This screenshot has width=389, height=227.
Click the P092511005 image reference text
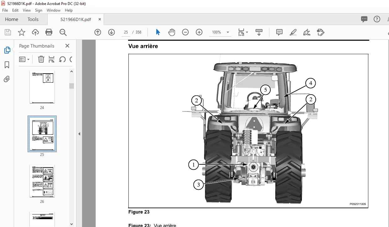358,204
